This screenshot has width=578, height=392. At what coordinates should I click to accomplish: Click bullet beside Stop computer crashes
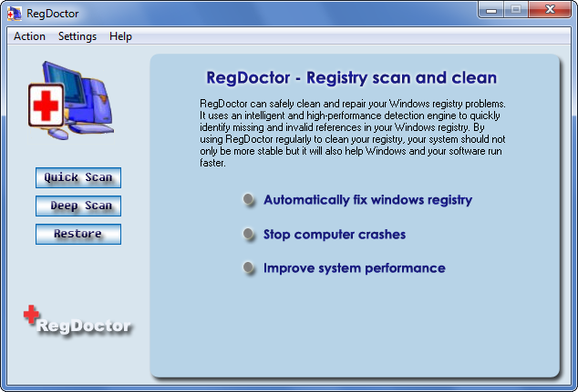click(x=249, y=235)
